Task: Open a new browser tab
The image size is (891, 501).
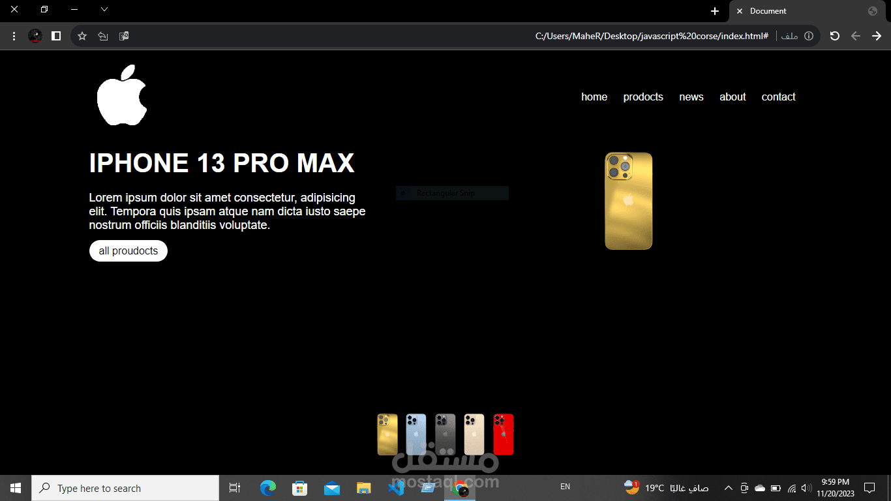Action: tap(715, 11)
